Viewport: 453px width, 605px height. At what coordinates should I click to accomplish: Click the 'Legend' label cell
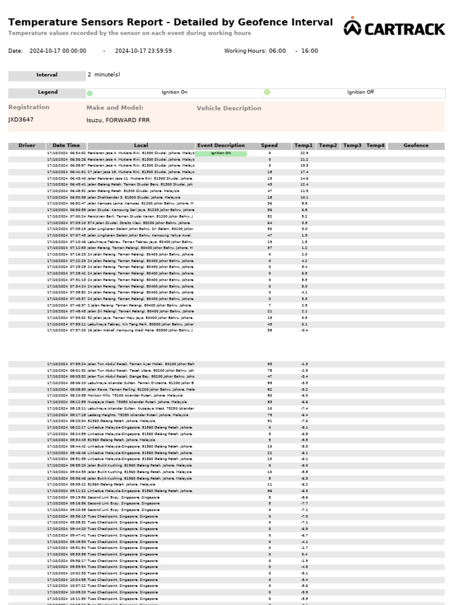[x=47, y=93]
